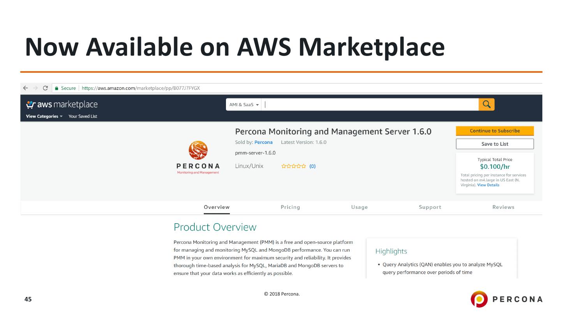
Task: Click the Percona product logo image
Action: point(198,157)
